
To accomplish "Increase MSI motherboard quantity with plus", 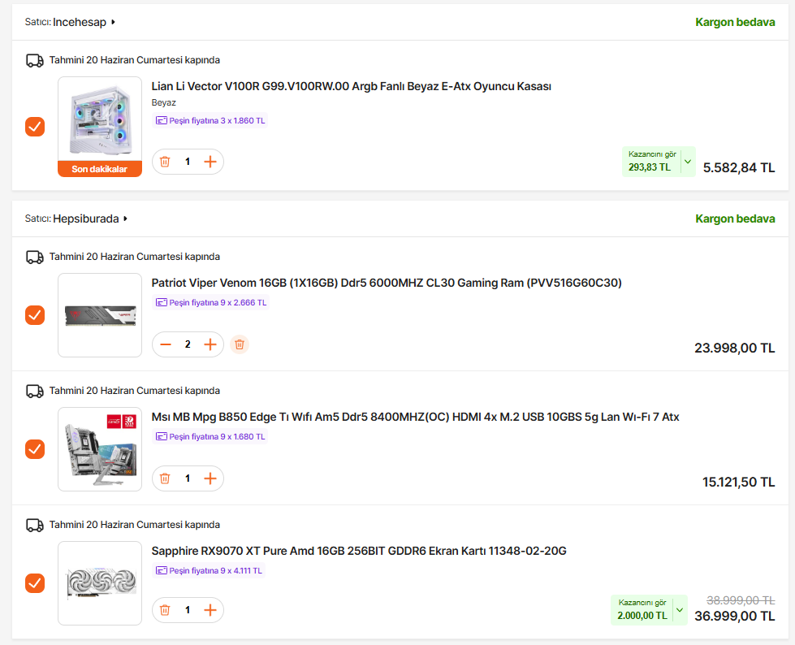I will 210,478.
